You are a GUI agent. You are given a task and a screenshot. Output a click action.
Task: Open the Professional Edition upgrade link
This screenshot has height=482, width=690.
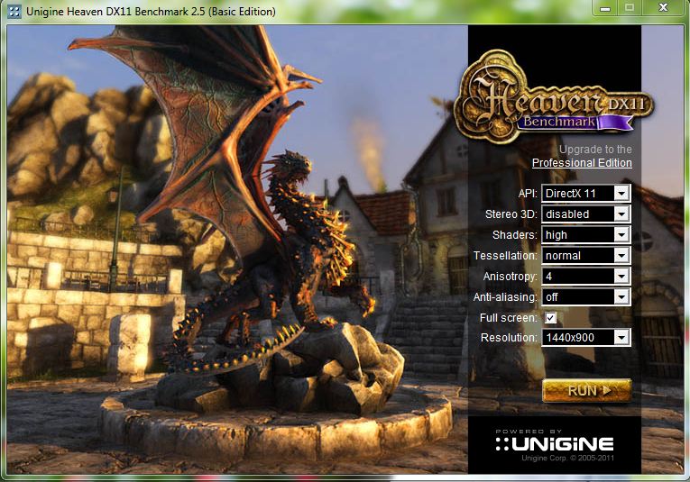click(x=582, y=162)
